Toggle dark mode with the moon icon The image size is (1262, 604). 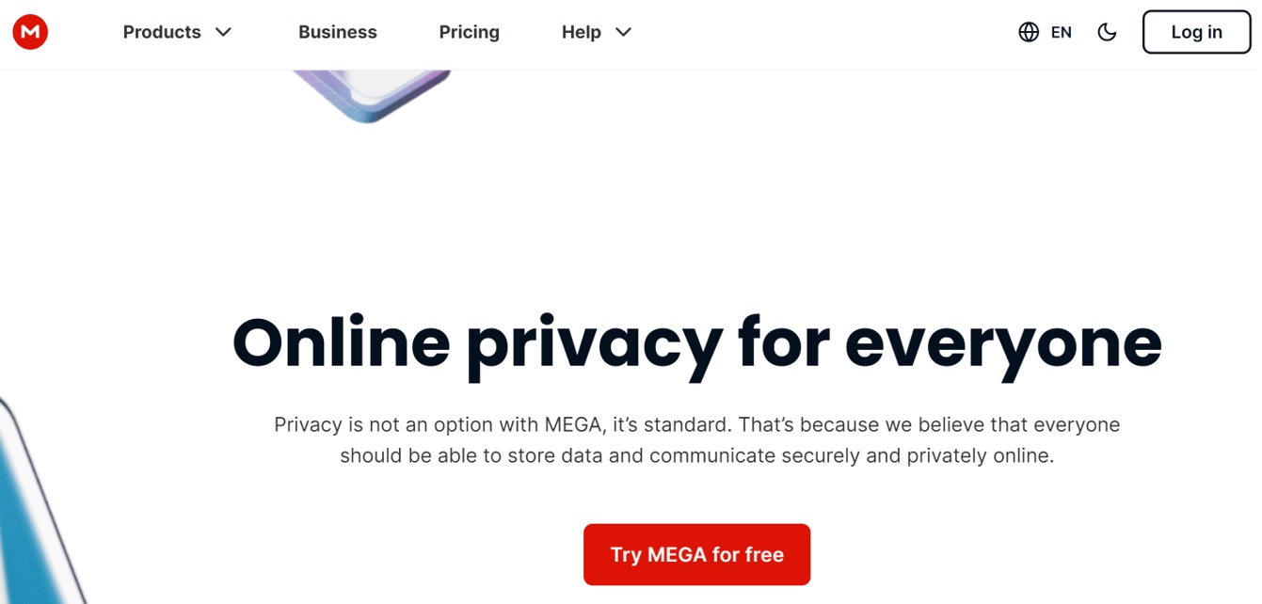(x=1107, y=32)
